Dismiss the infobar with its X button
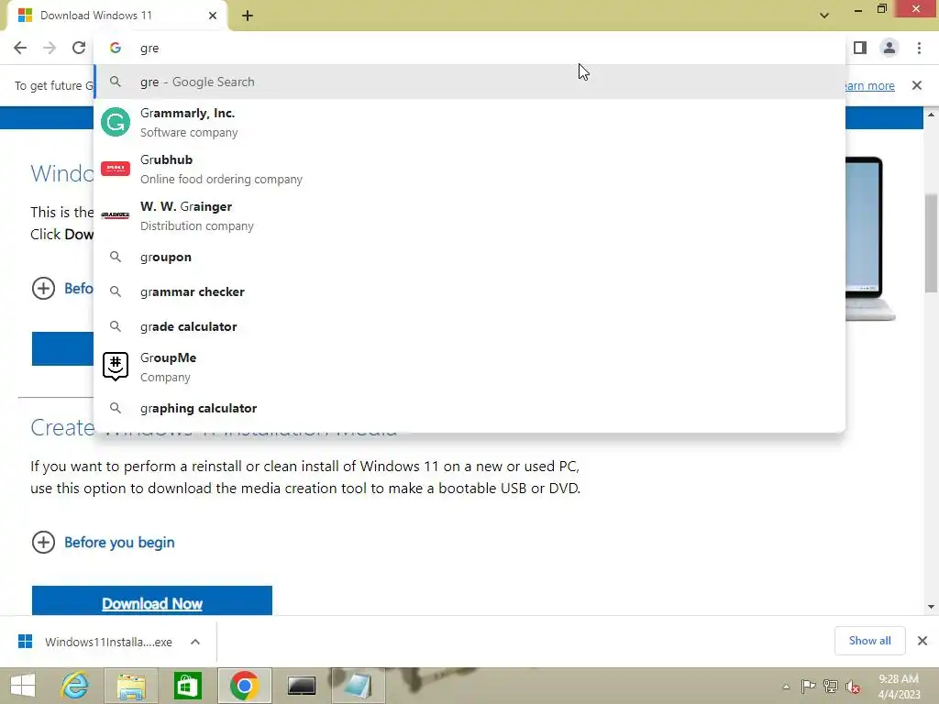Viewport: 939px width, 704px height. [x=917, y=85]
